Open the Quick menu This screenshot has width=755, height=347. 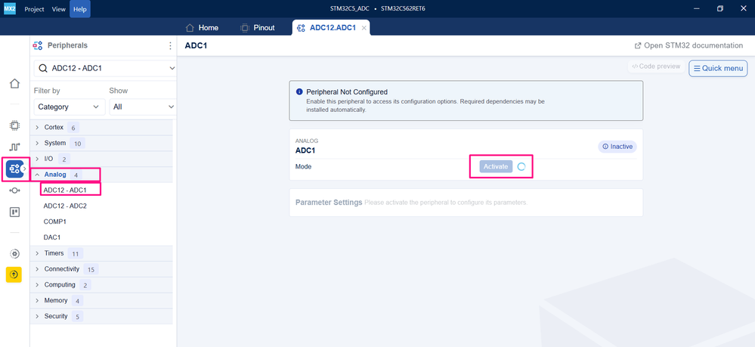(x=718, y=68)
